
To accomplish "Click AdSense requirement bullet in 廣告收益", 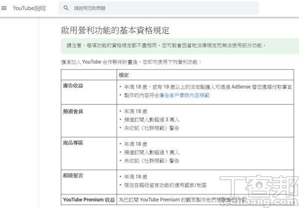I will click(208, 87).
